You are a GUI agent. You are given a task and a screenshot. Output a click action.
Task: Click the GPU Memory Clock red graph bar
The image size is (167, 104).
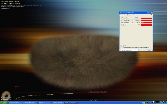click(x=146, y=20)
